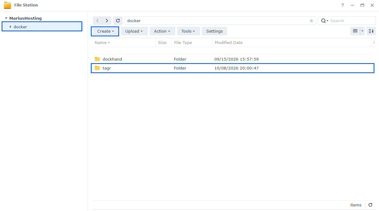Screen dimensions: 379x211
Task: Open search options magnifier dropdown
Action: click(325, 21)
